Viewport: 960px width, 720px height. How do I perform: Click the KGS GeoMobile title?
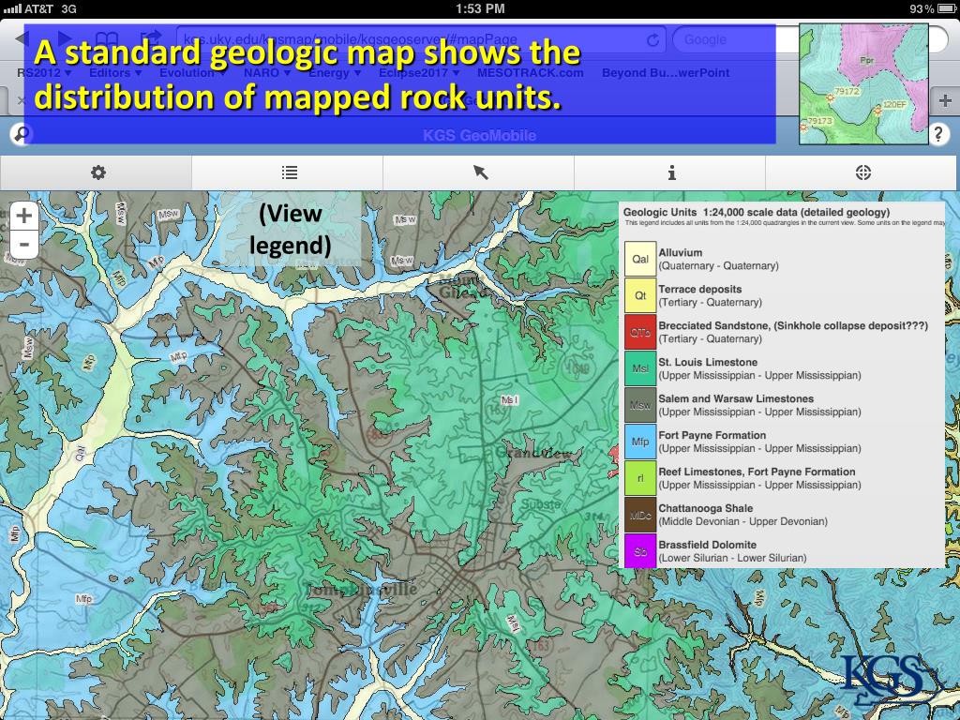click(x=479, y=135)
